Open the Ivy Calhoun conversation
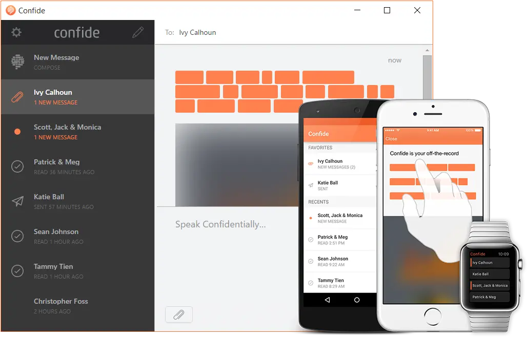The width and height of the screenshot is (527, 337). click(x=77, y=97)
